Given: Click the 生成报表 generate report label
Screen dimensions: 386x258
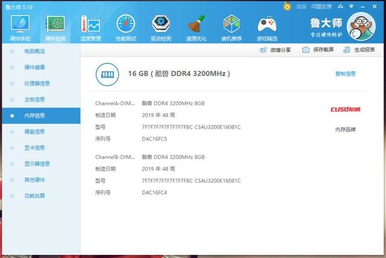Looking at the screenshot, I should coord(364,50).
